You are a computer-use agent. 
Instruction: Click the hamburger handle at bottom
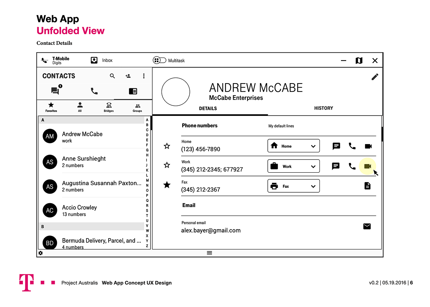tap(209, 253)
